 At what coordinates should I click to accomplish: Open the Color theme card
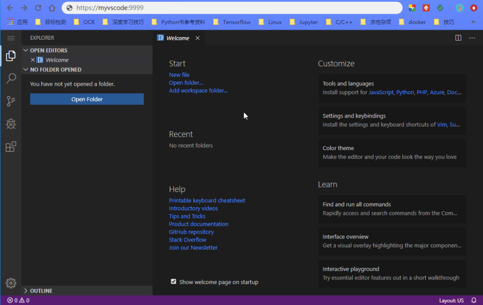coord(392,153)
